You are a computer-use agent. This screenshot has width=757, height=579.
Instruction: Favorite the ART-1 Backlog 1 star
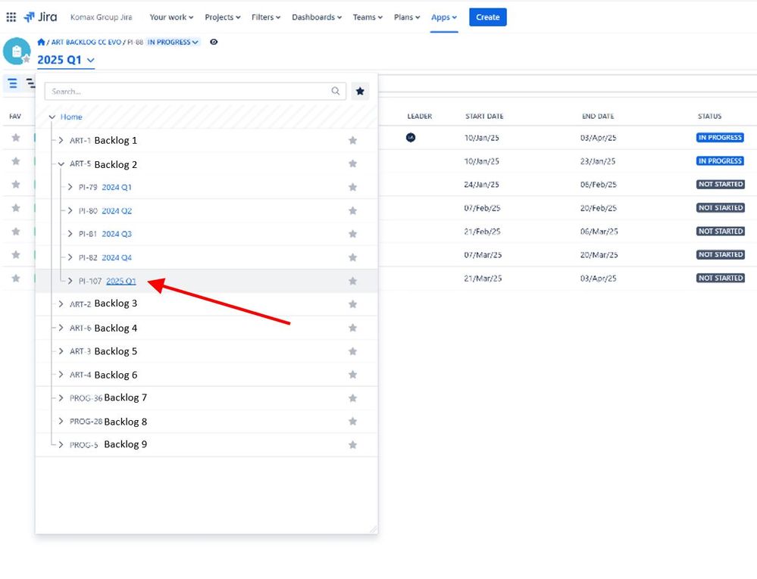coord(353,140)
